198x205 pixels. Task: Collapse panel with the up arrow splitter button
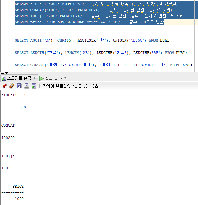(3, 73)
